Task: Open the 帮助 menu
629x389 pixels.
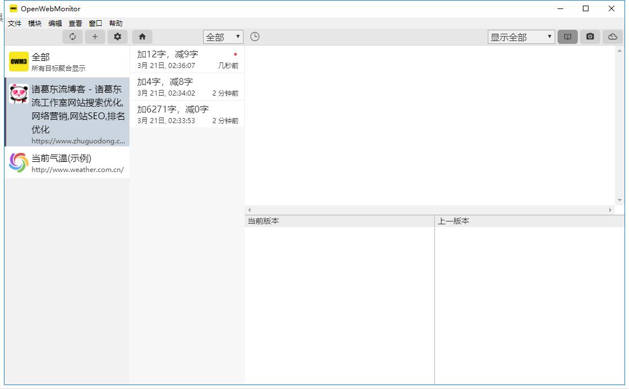Action: click(x=116, y=24)
